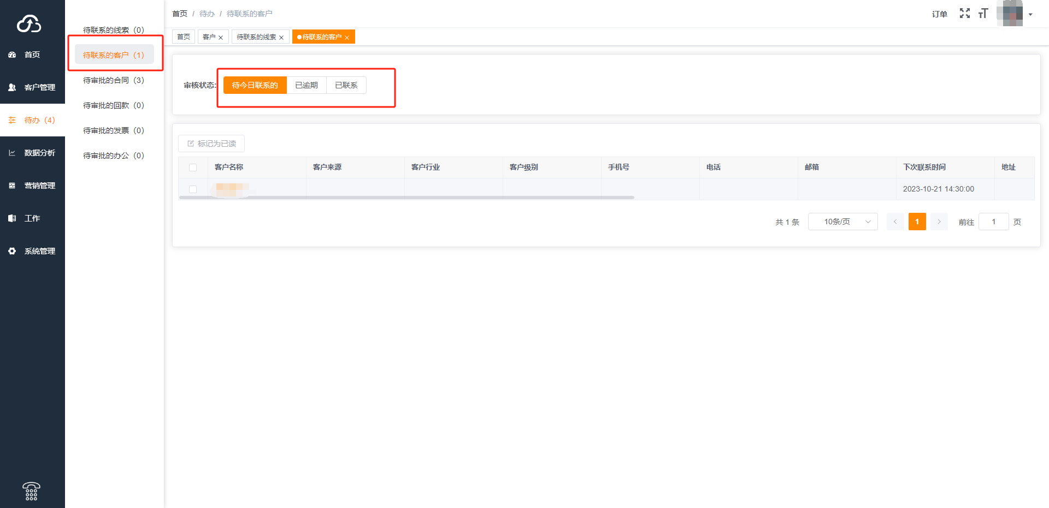Image resolution: width=1049 pixels, height=508 pixels.
Task: Switch to the 首页 tab
Action: (x=184, y=37)
